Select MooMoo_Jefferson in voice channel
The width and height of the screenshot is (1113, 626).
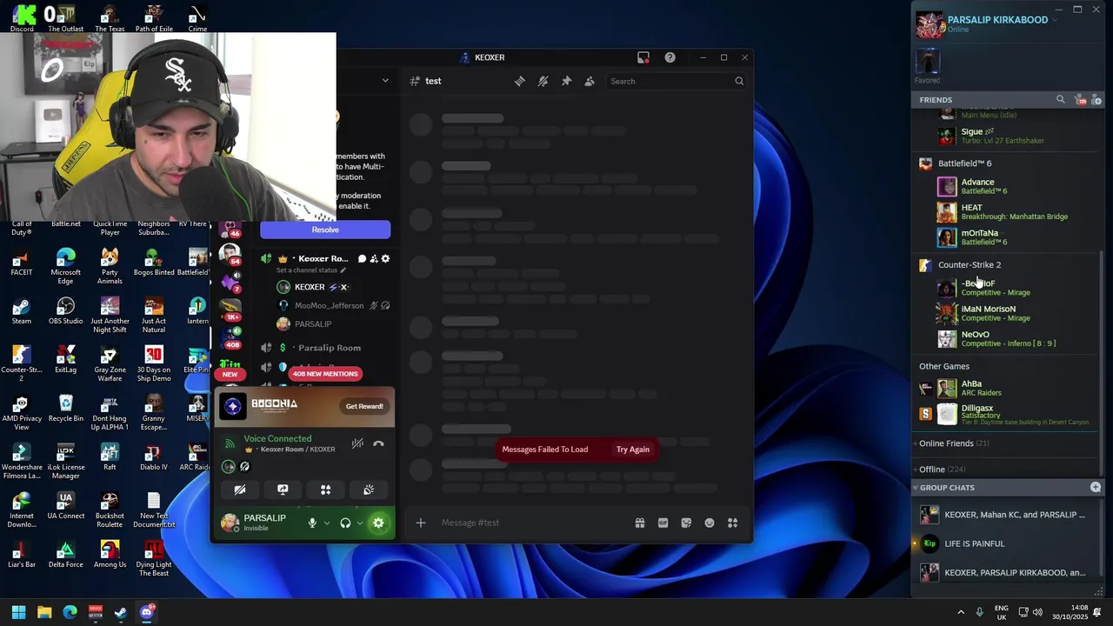tap(329, 305)
